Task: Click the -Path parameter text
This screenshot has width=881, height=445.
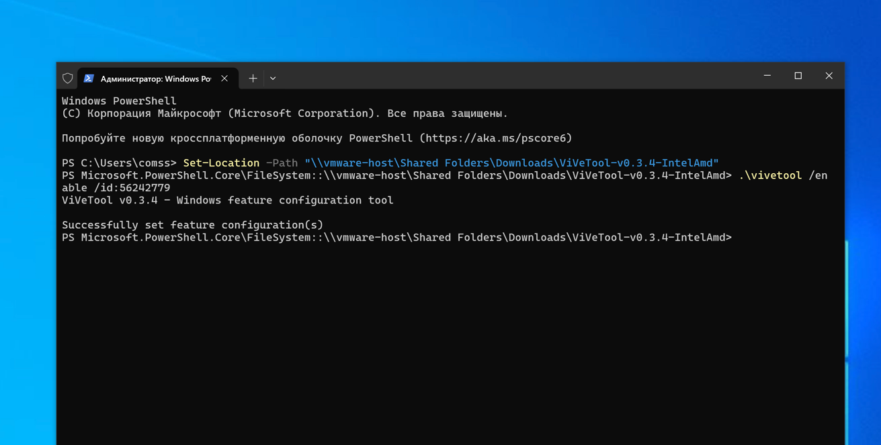Action: pos(282,163)
